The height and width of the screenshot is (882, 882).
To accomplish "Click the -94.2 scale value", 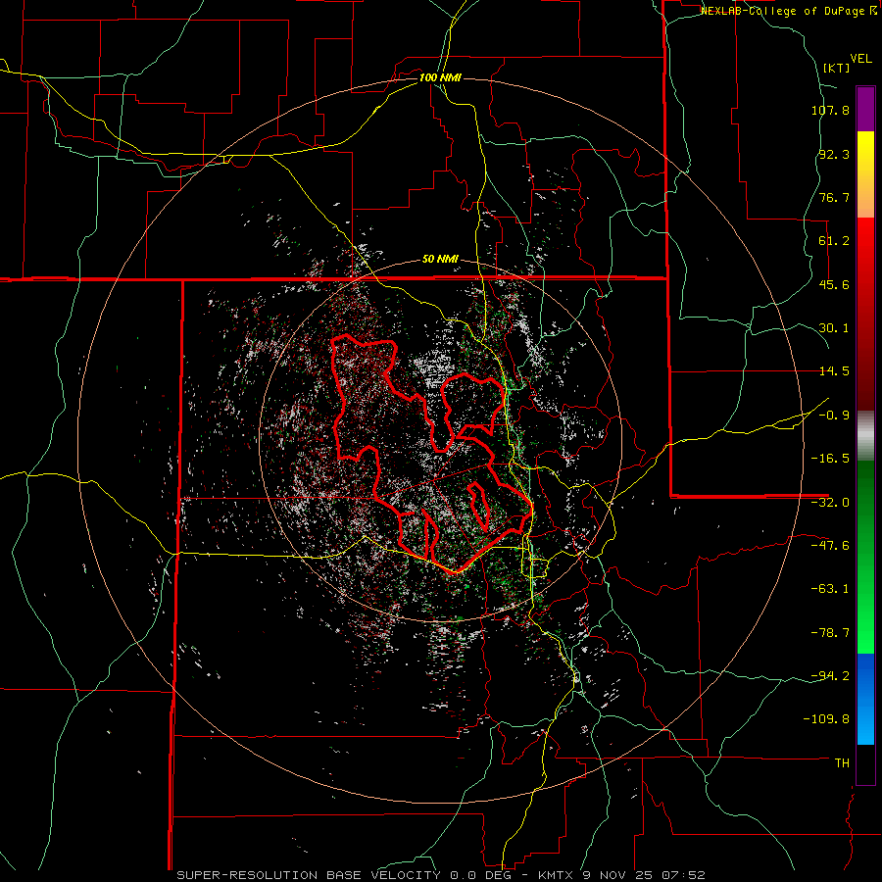I will (830, 676).
